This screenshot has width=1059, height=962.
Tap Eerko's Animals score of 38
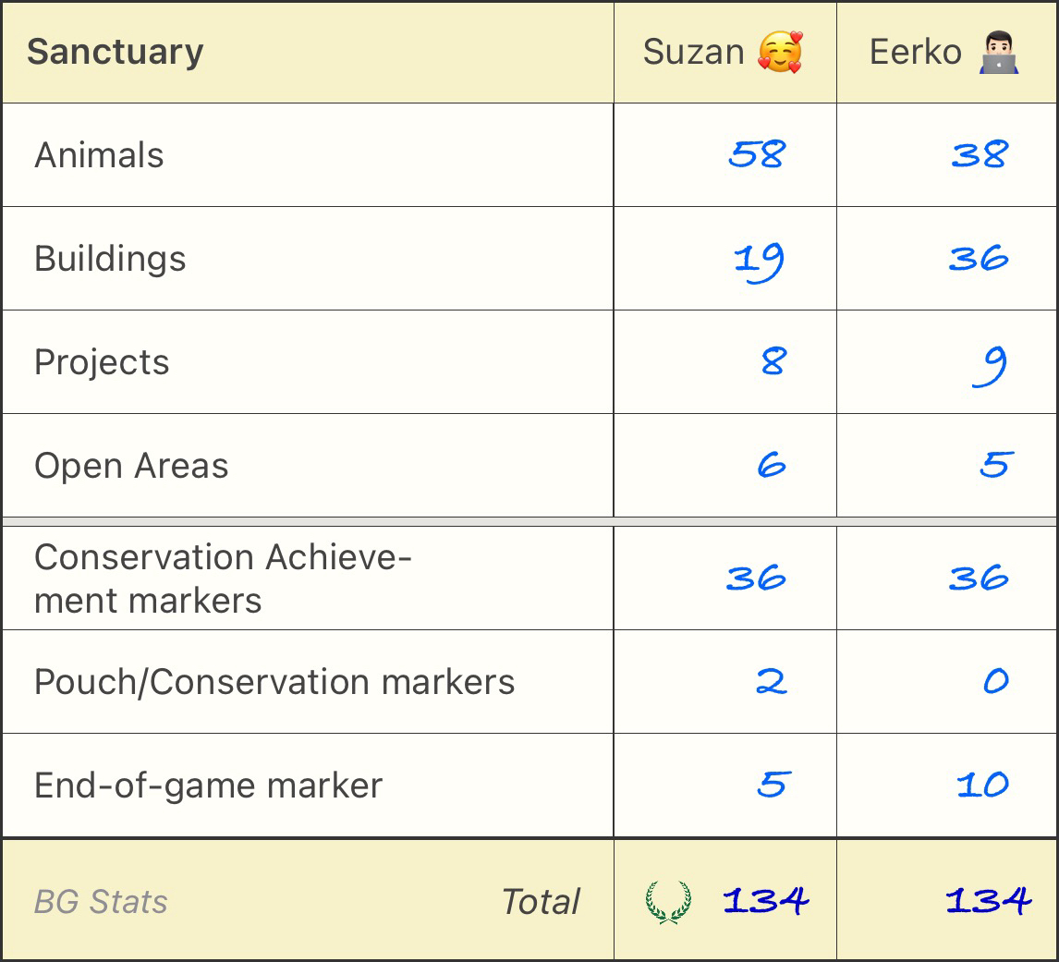(x=980, y=154)
